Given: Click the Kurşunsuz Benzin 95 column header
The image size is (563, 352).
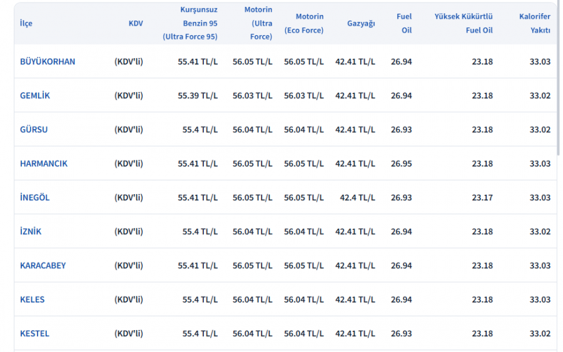Looking at the screenshot, I should (191, 23).
